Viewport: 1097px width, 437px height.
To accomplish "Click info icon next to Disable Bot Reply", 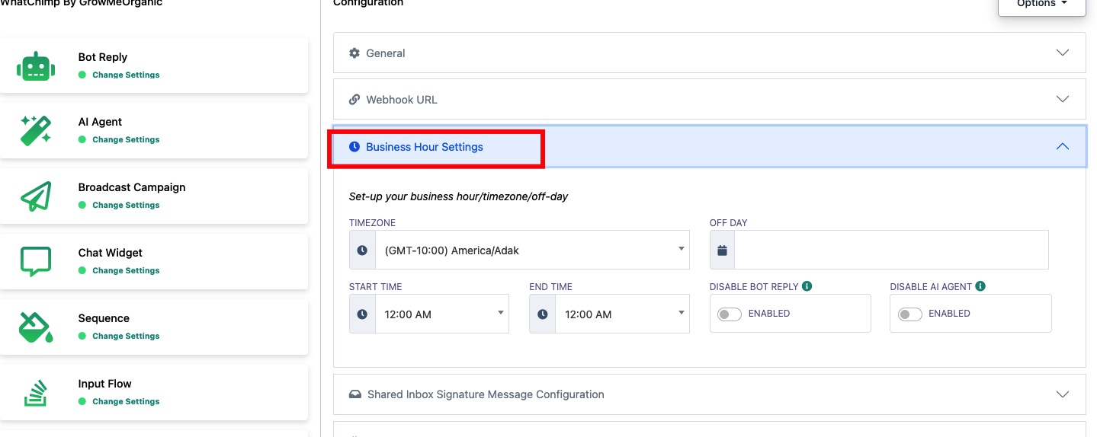I will coord(807,286).
